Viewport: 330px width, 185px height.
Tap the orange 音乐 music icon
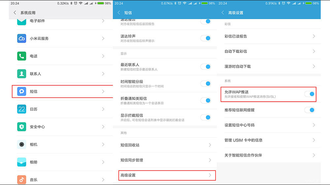click(21, 179)
